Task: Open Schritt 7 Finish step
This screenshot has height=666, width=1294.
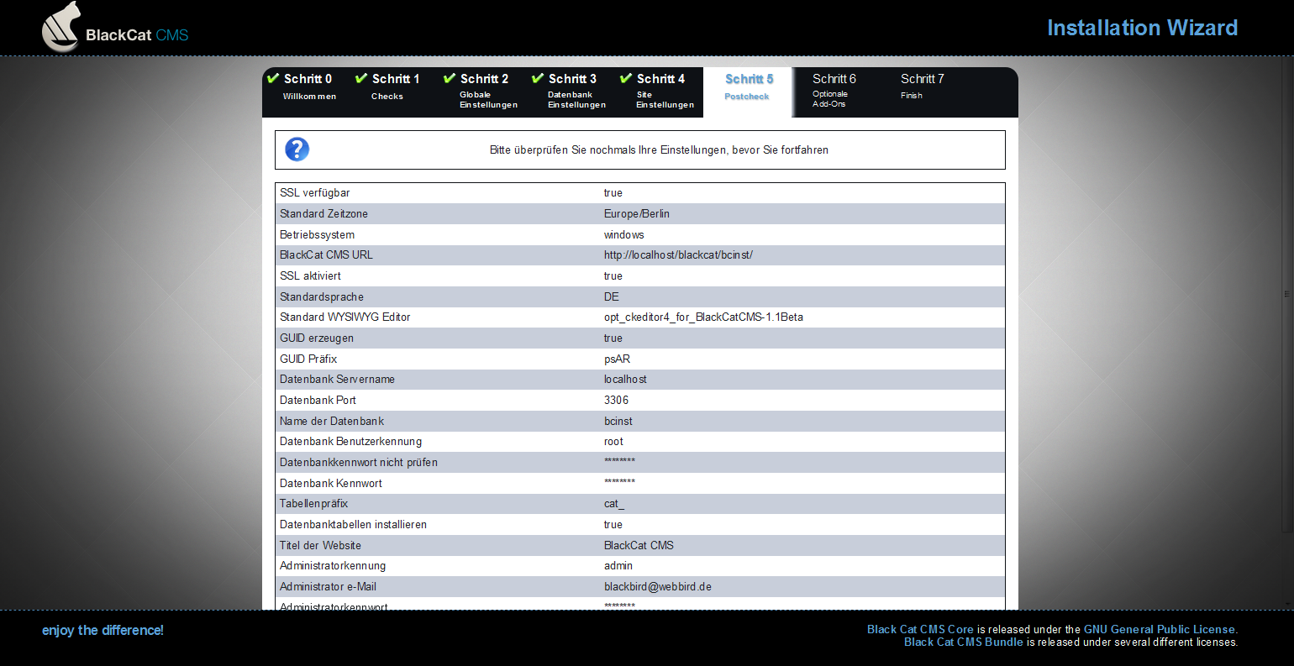Action: 922,87
